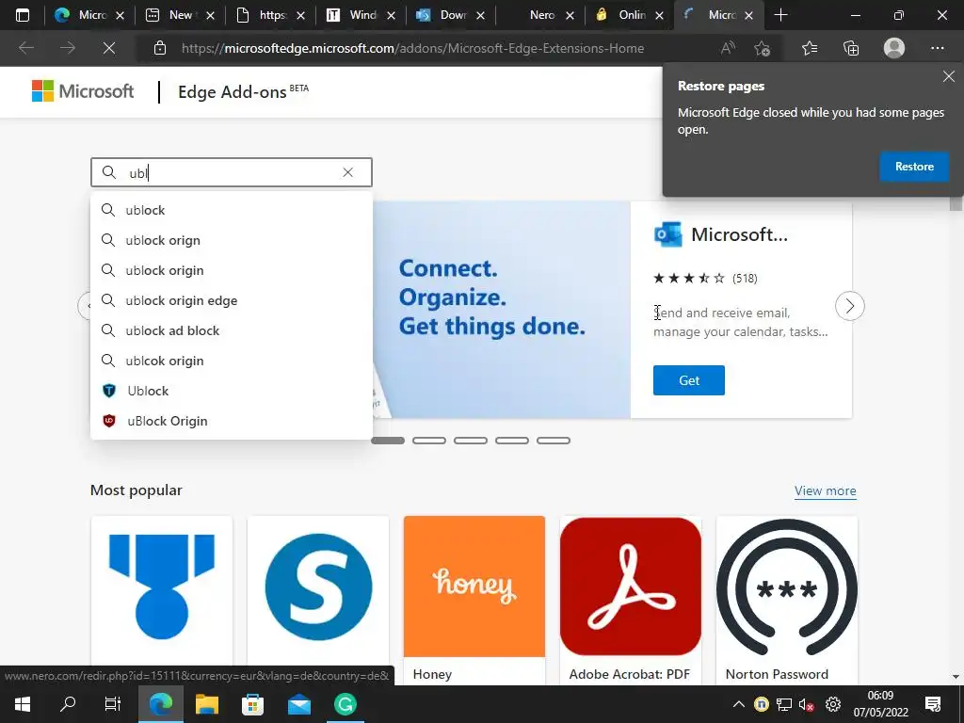Open taskbar clock and date
Image resolution: width=964 pixels, height=723 pixels.
pyautogui.click(x=880, y=704)
